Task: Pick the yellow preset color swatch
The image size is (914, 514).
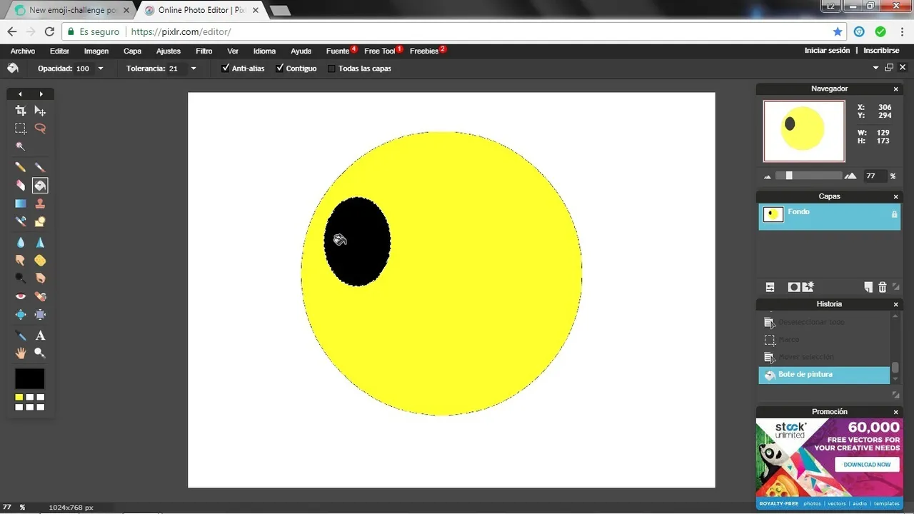Action: pos(19,397)
